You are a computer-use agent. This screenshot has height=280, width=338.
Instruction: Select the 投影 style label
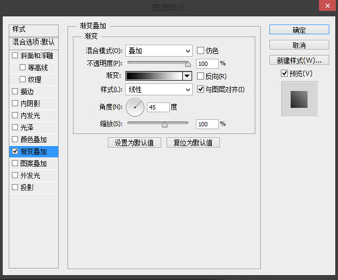[27, 187]
